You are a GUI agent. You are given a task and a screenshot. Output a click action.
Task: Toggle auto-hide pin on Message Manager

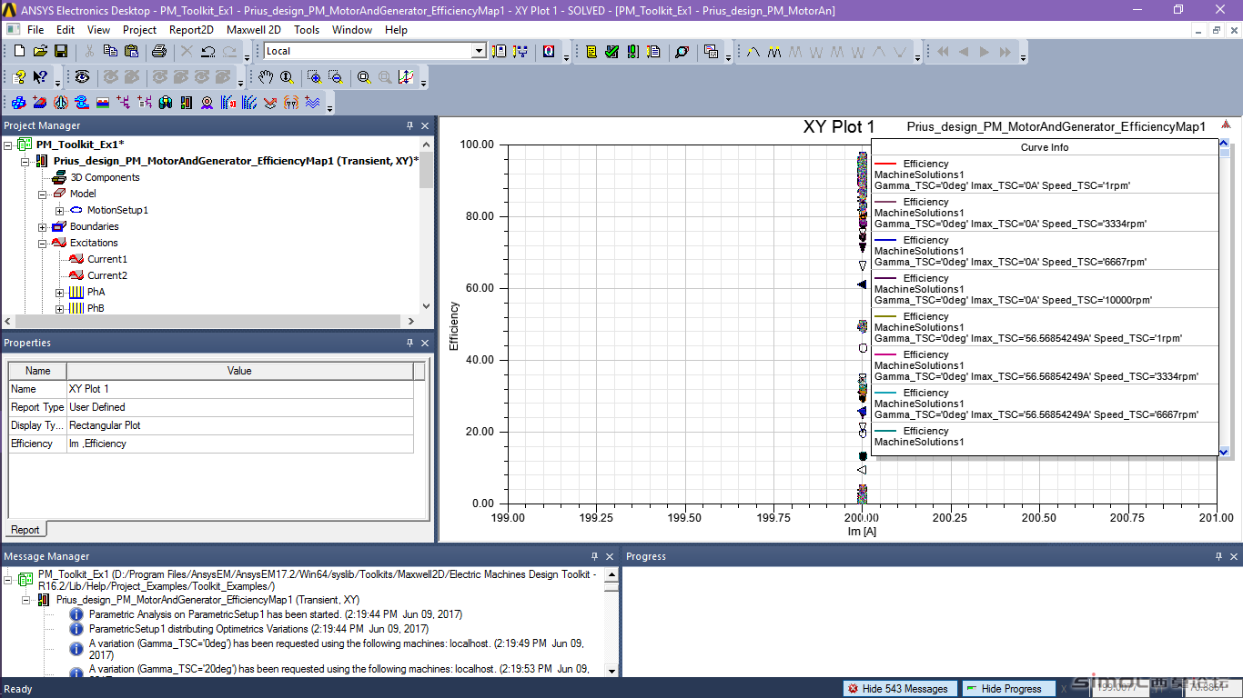[594, 556]
